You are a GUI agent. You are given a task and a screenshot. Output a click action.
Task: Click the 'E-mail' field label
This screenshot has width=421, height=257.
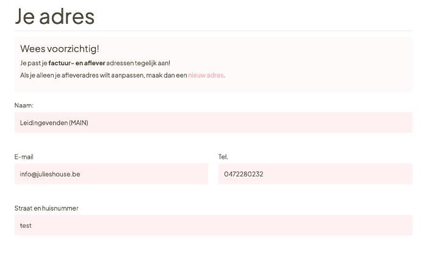24,157
